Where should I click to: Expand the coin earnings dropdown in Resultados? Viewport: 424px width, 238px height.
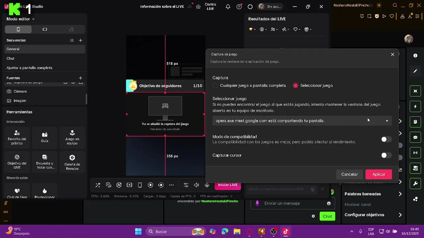point(263,29)
